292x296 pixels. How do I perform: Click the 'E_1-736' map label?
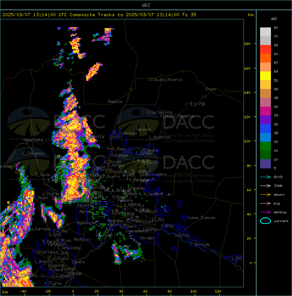pos(198,104)
